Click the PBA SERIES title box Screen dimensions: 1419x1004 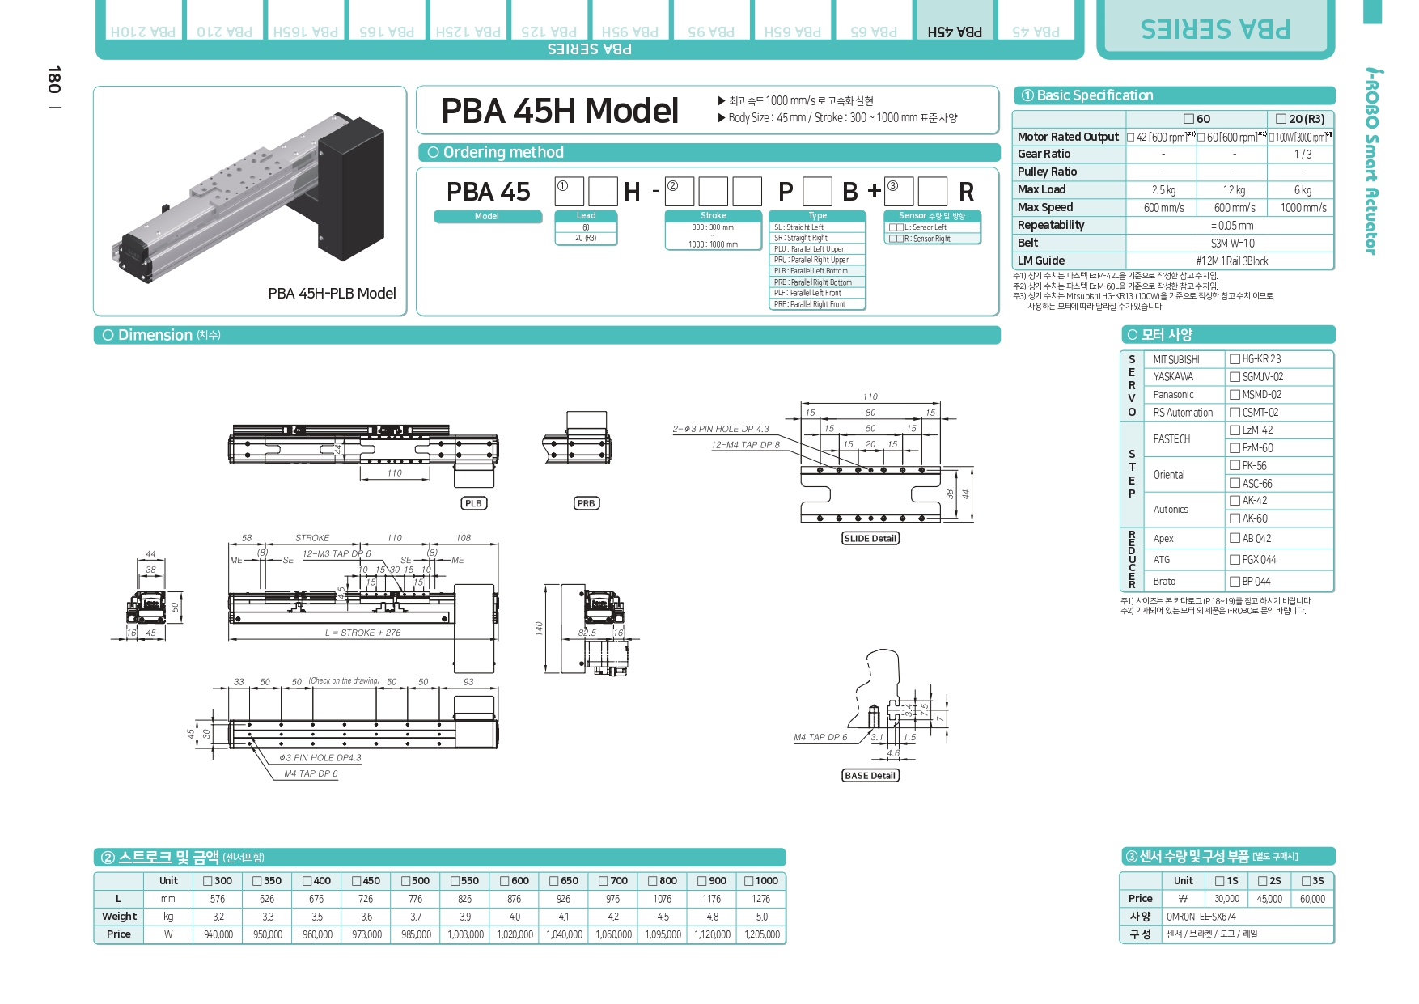tap(1215, 29)
